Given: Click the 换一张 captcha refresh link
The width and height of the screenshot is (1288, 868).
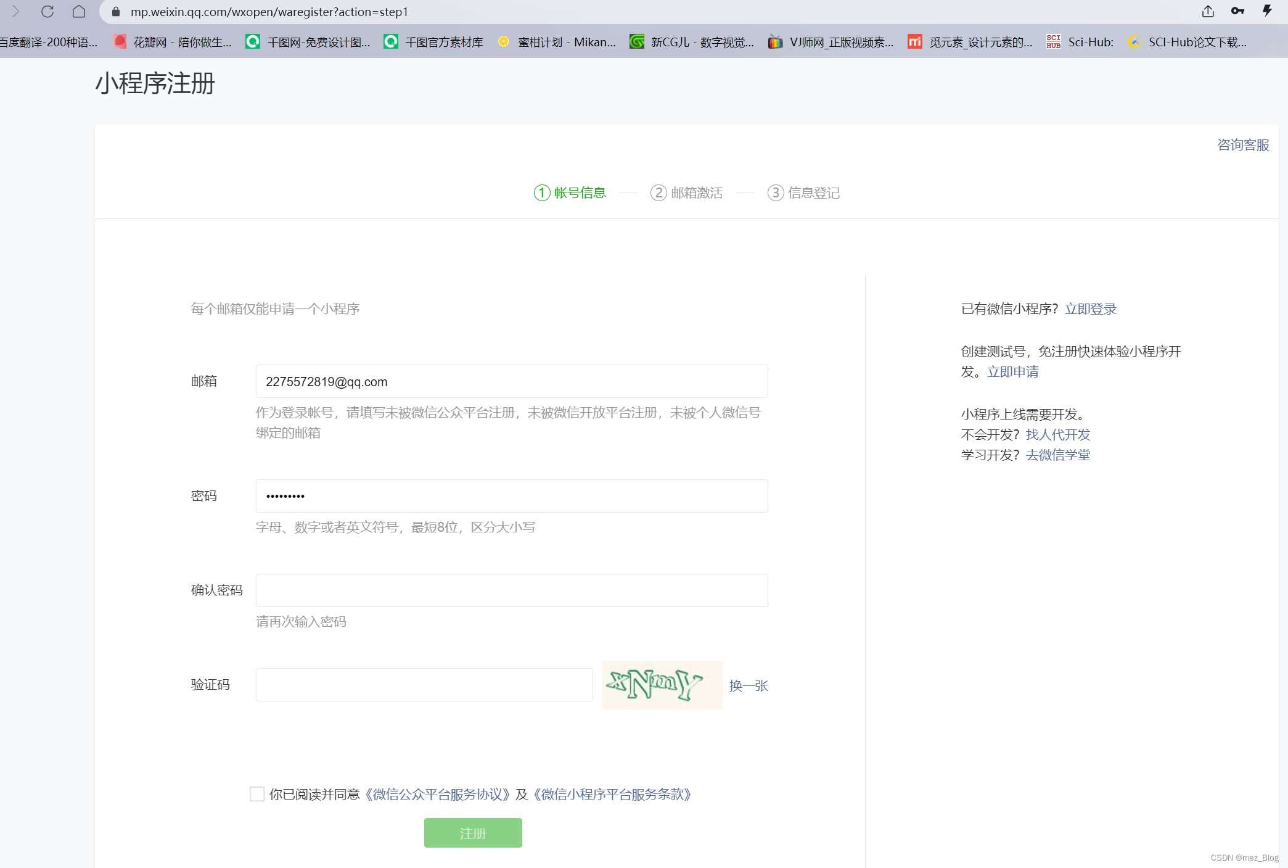Looking at the screenshot, I should coord(749,685).
